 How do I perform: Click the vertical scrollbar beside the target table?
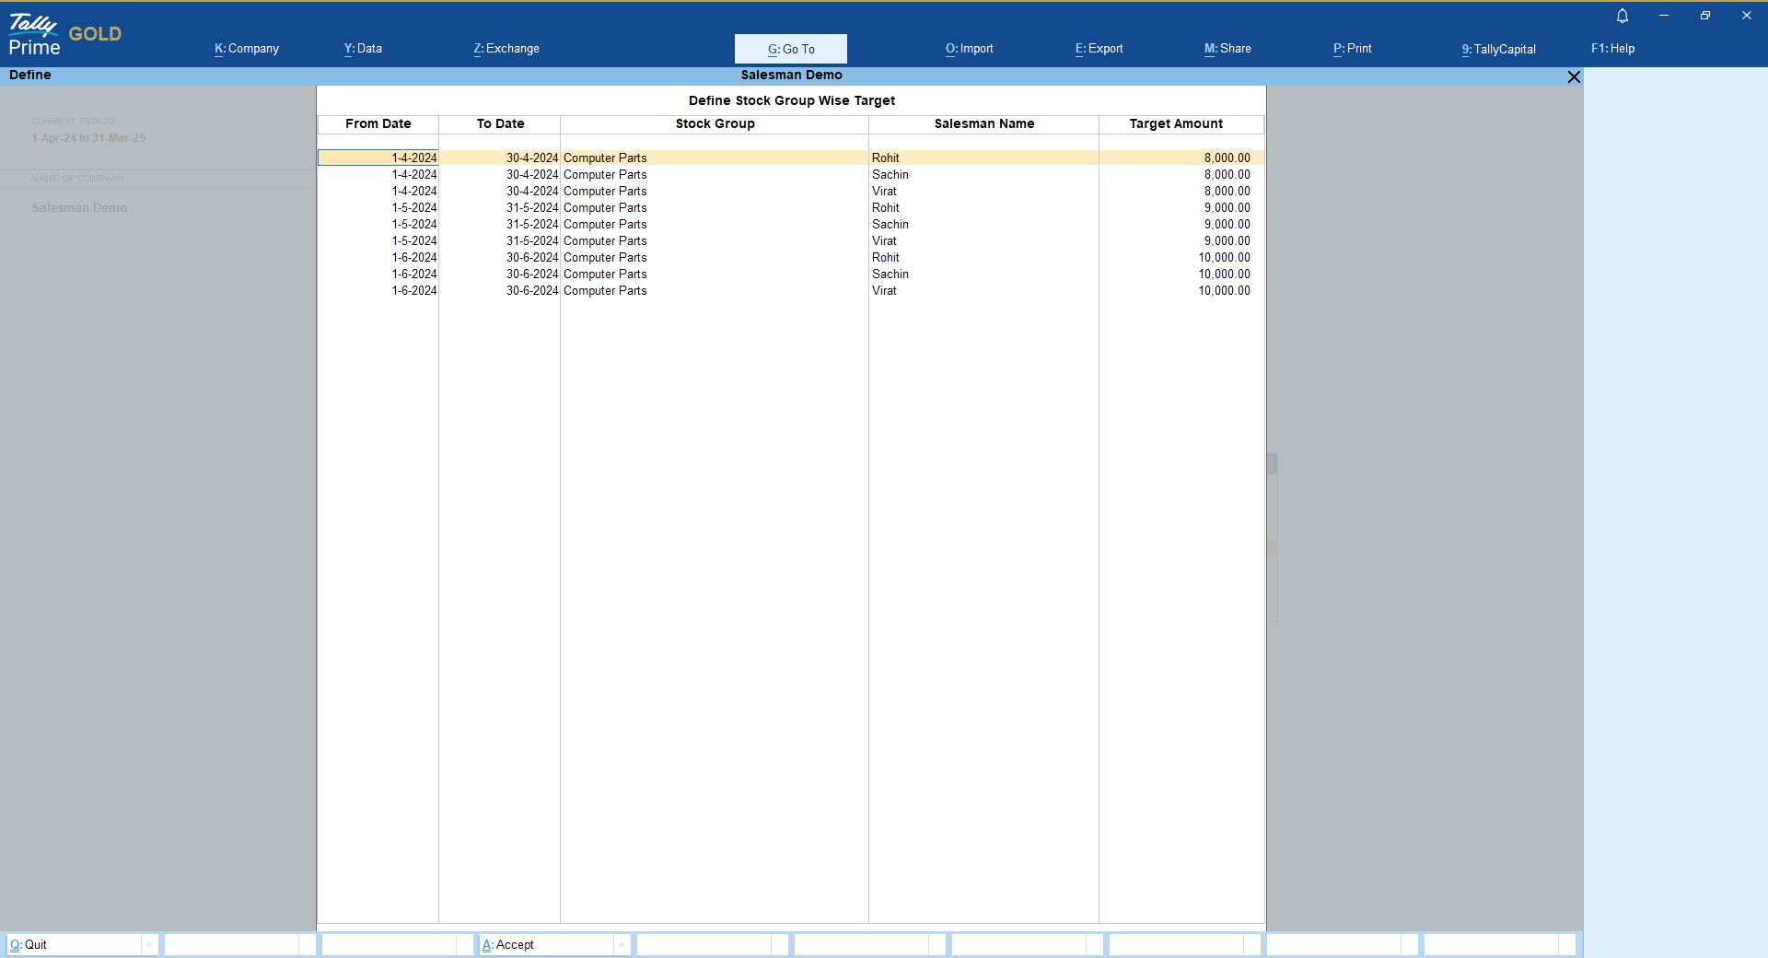pos(1272,463)
